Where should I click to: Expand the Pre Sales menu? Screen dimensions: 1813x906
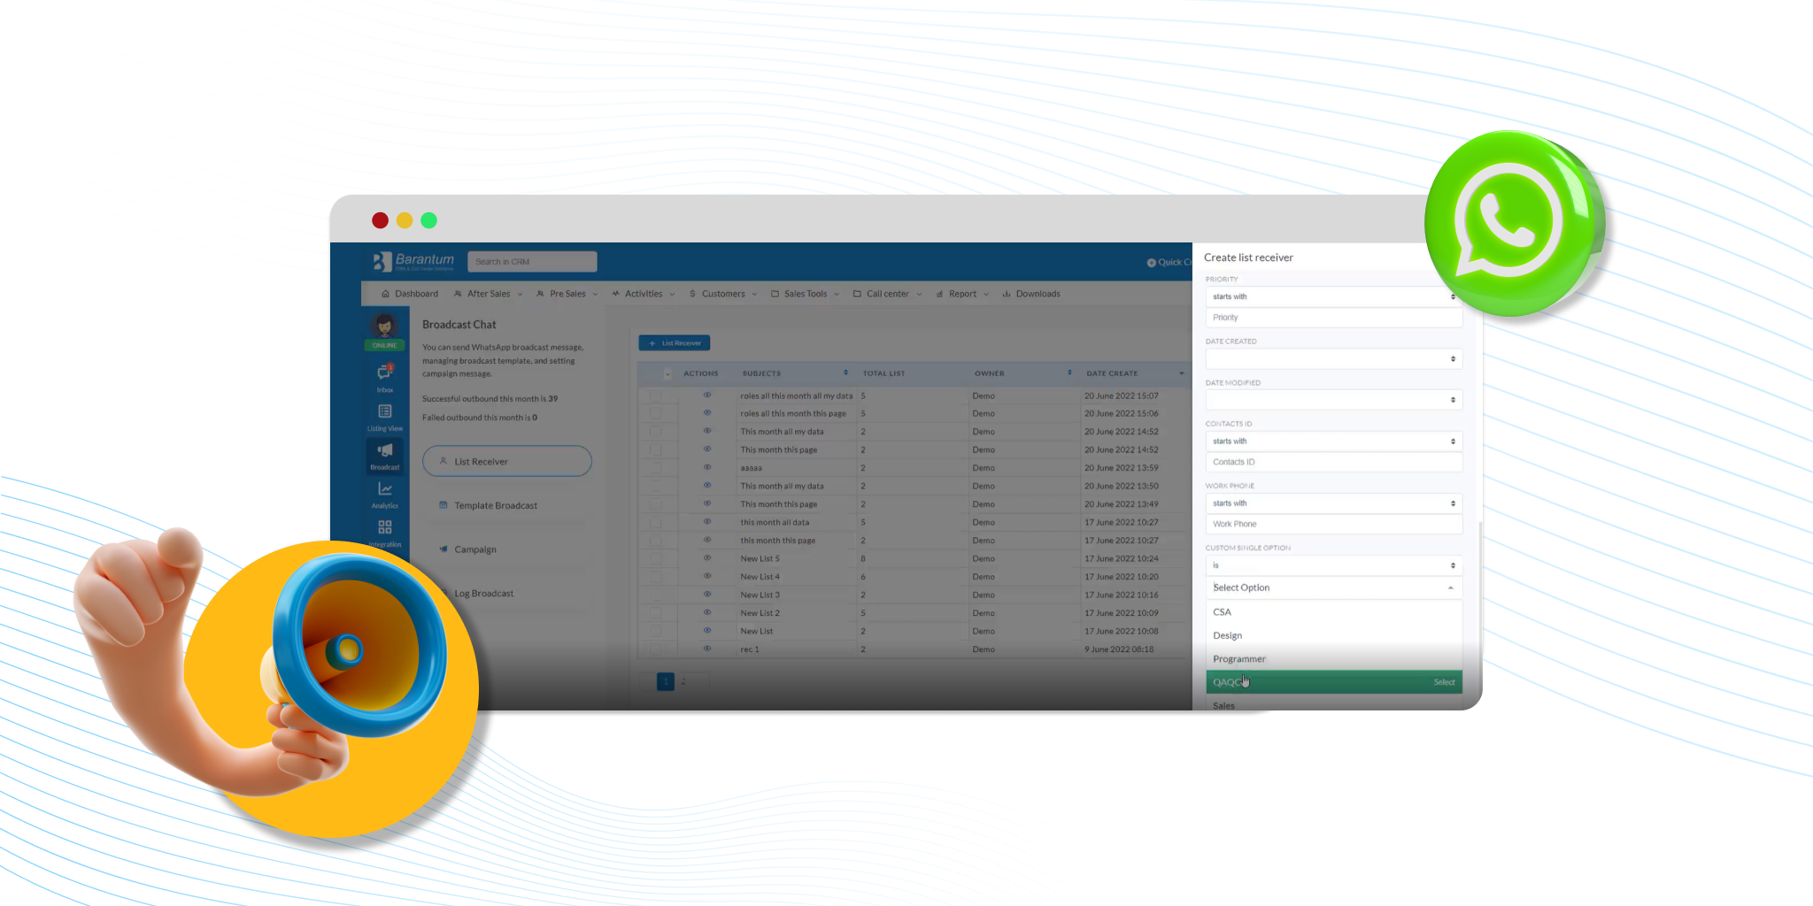pyautogui.click(x=567, y=294)
